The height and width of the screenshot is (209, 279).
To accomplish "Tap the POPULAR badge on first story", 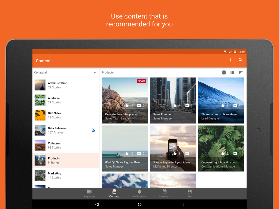I will click(x=141, y=81).
